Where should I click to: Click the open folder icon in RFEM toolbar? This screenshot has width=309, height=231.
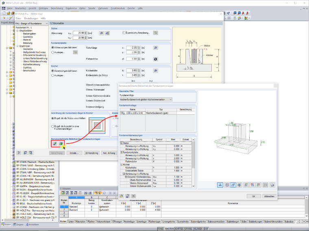coord(8,13)
